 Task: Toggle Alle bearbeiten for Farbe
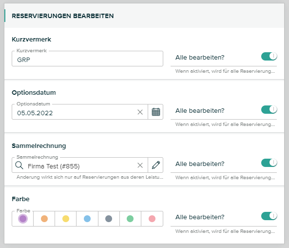pos(269,216)
